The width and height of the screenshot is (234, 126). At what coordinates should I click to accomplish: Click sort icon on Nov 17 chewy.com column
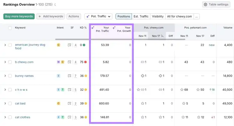click(162, 36)
